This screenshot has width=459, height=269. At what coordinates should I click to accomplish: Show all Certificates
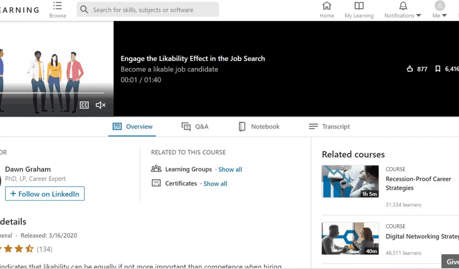(x=215, y=184)
